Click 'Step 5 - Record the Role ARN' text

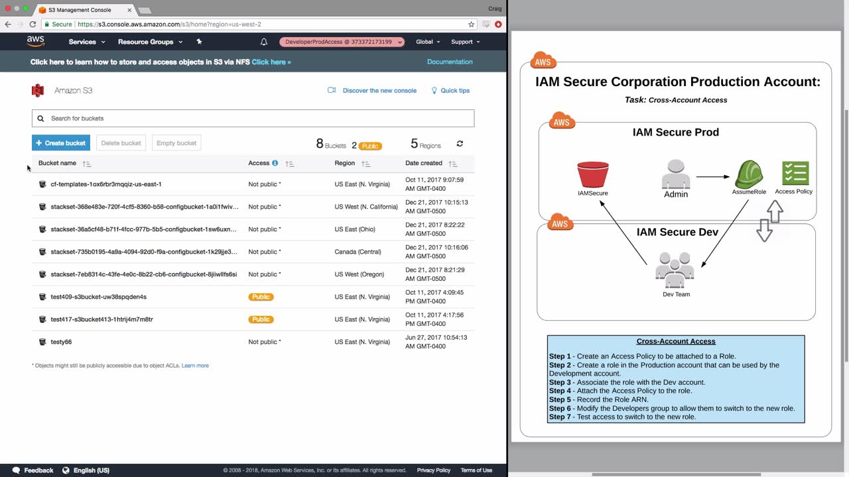[598, 399]
